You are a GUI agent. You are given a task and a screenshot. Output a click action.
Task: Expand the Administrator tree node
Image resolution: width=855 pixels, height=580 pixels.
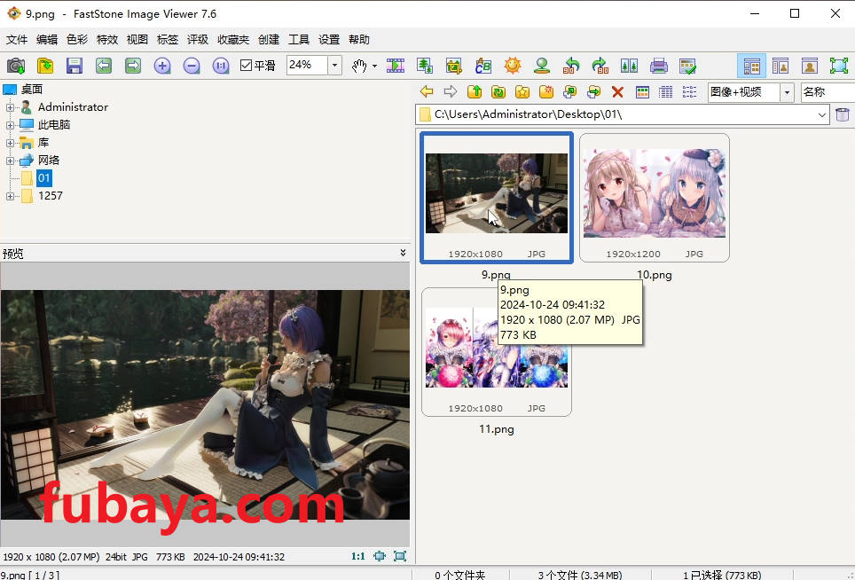point(10,107)
